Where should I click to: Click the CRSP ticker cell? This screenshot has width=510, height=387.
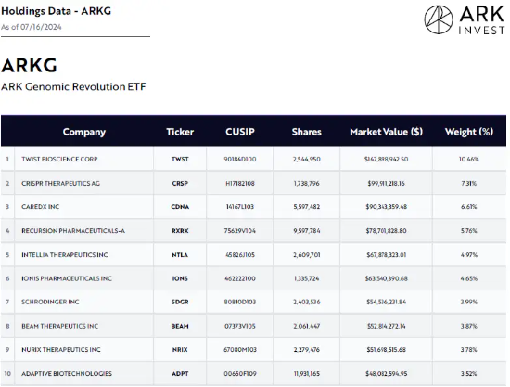click(x=180, y=183)
